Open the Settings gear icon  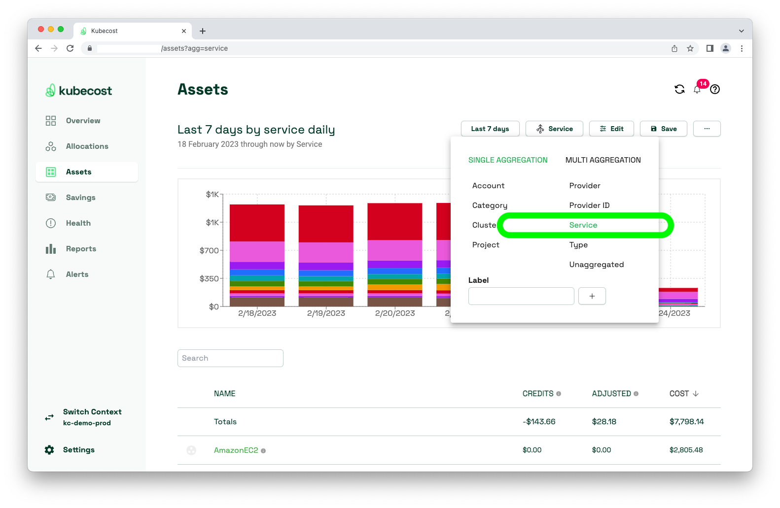pyautogui.click(x=49, y=450)
